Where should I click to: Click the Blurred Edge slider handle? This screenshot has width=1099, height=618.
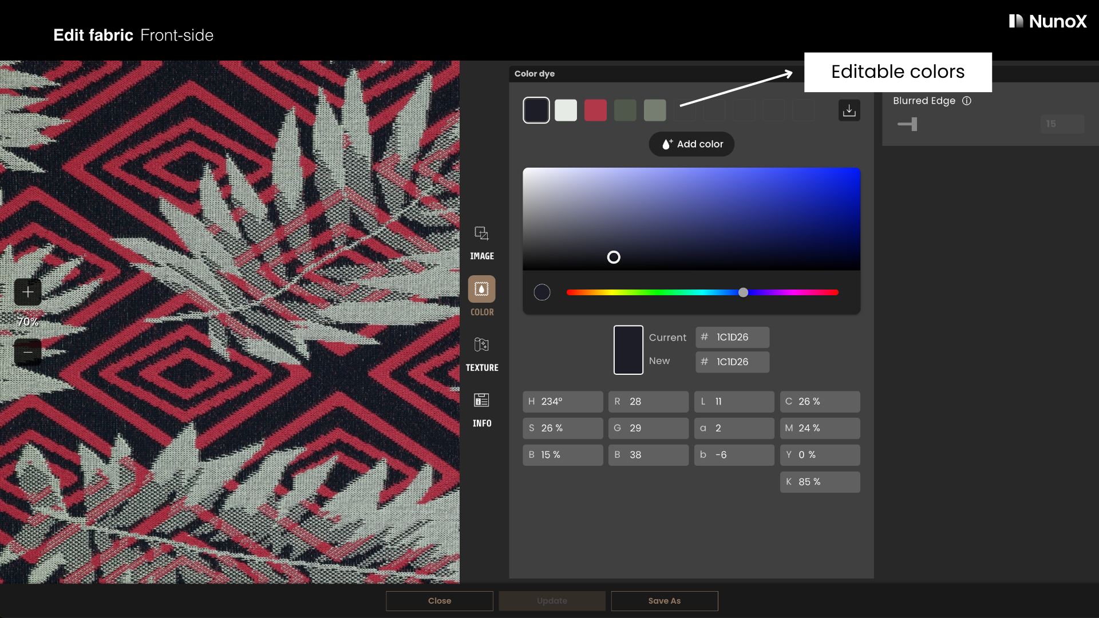[914, 124]
